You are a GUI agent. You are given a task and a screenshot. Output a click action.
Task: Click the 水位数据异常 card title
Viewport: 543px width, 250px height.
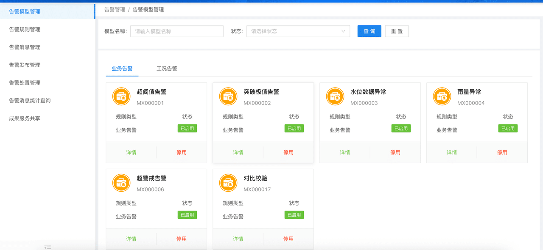[x=368, y=92]
